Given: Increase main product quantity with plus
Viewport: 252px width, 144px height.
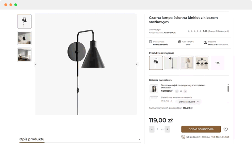Looking at the screenshot, I should pyautogui.click(x=167, y=129).
